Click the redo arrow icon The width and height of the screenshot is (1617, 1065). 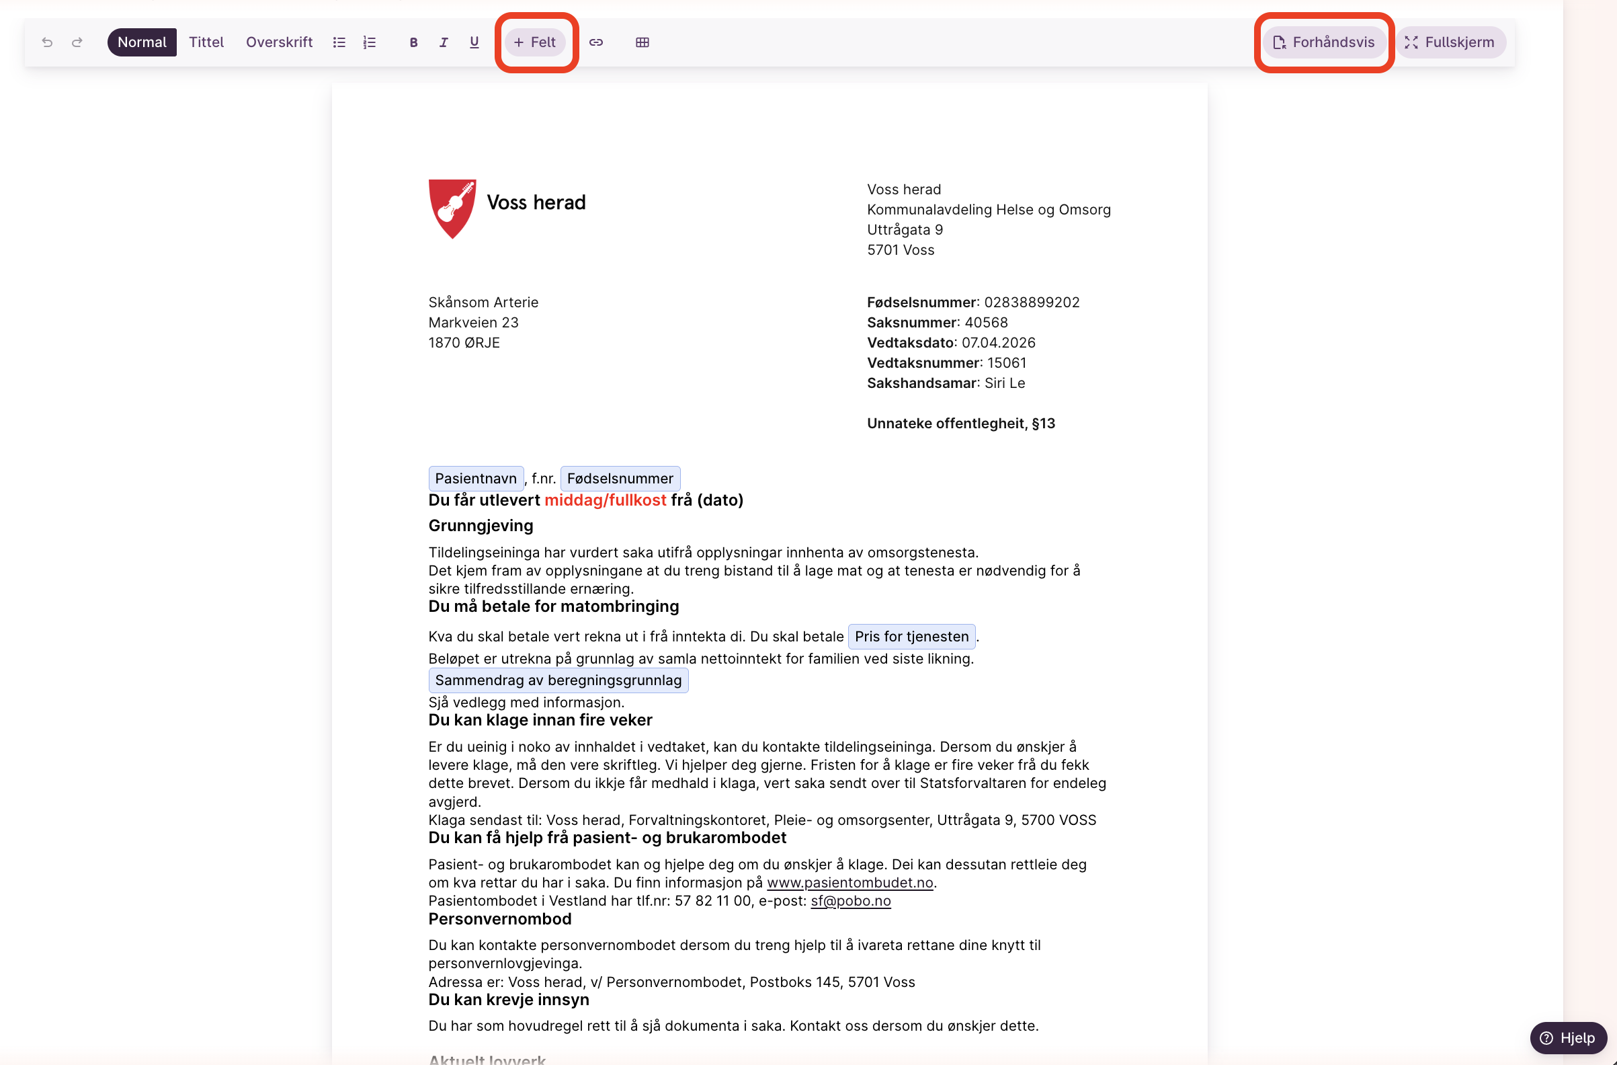[x=77, y=42]
